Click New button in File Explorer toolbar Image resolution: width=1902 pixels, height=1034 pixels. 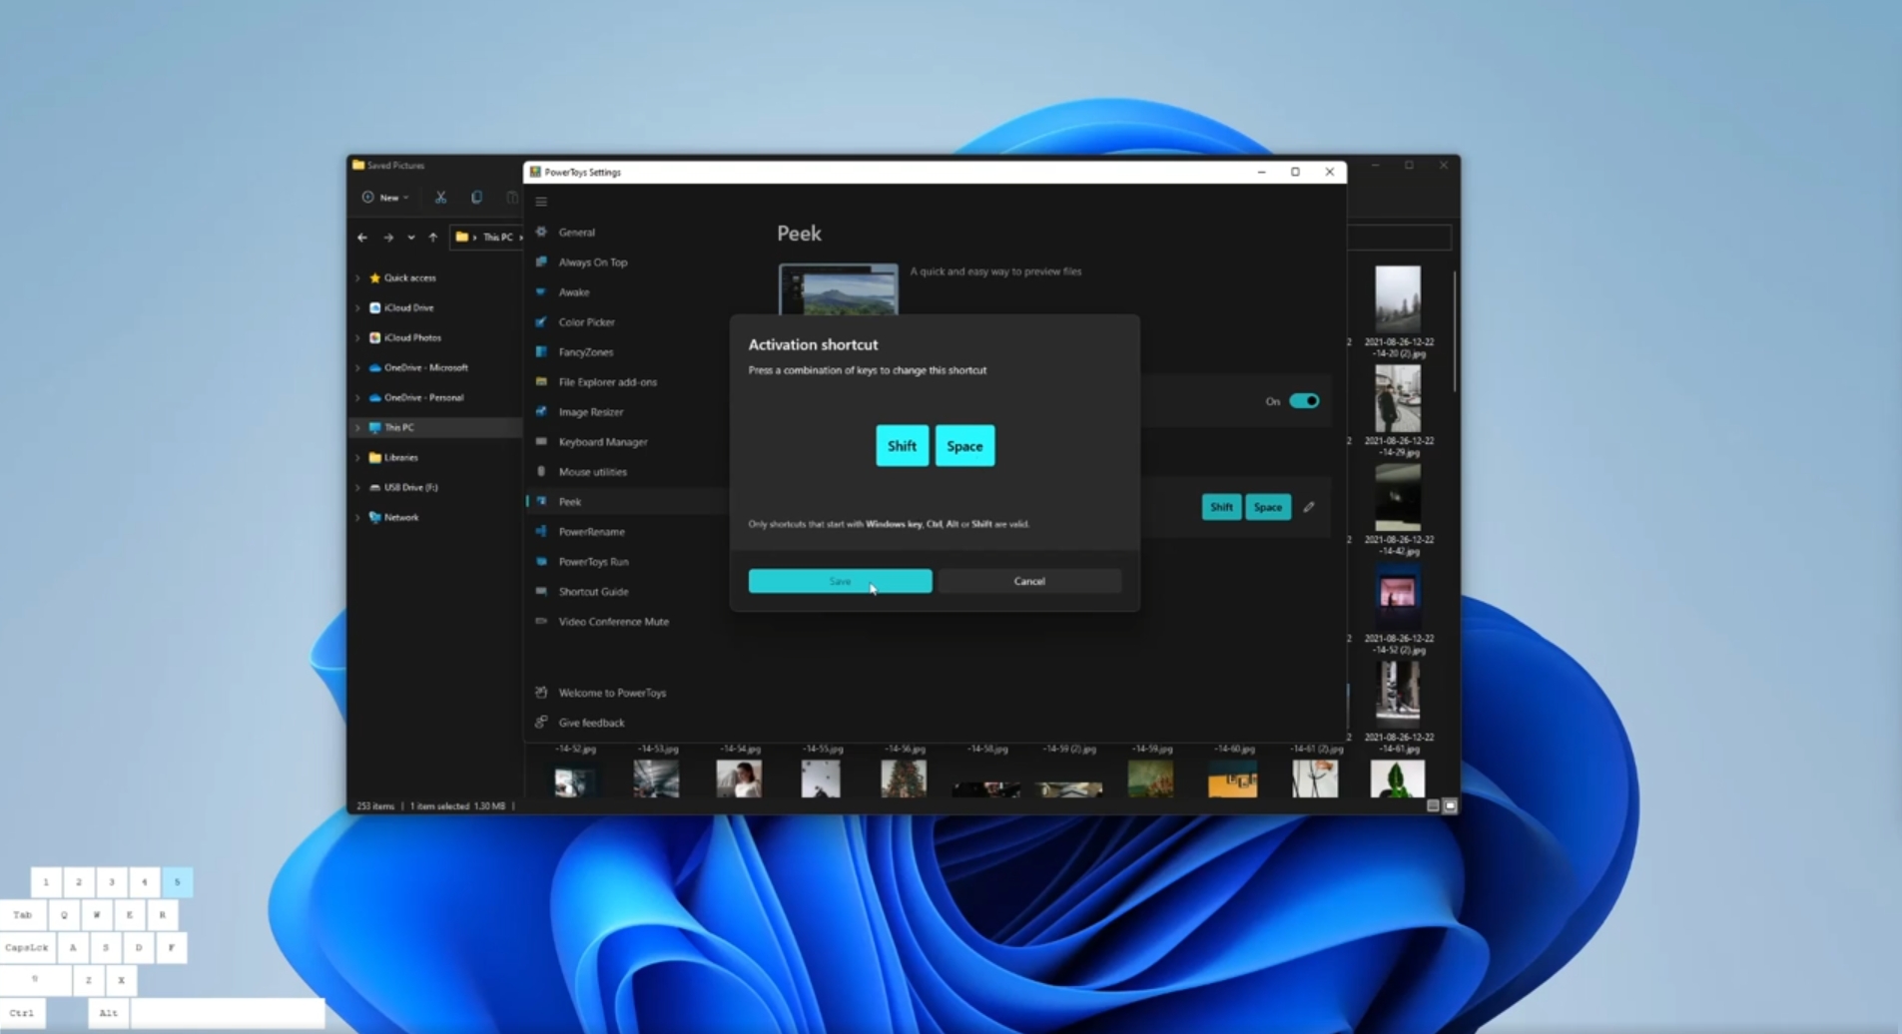[385, 198]
